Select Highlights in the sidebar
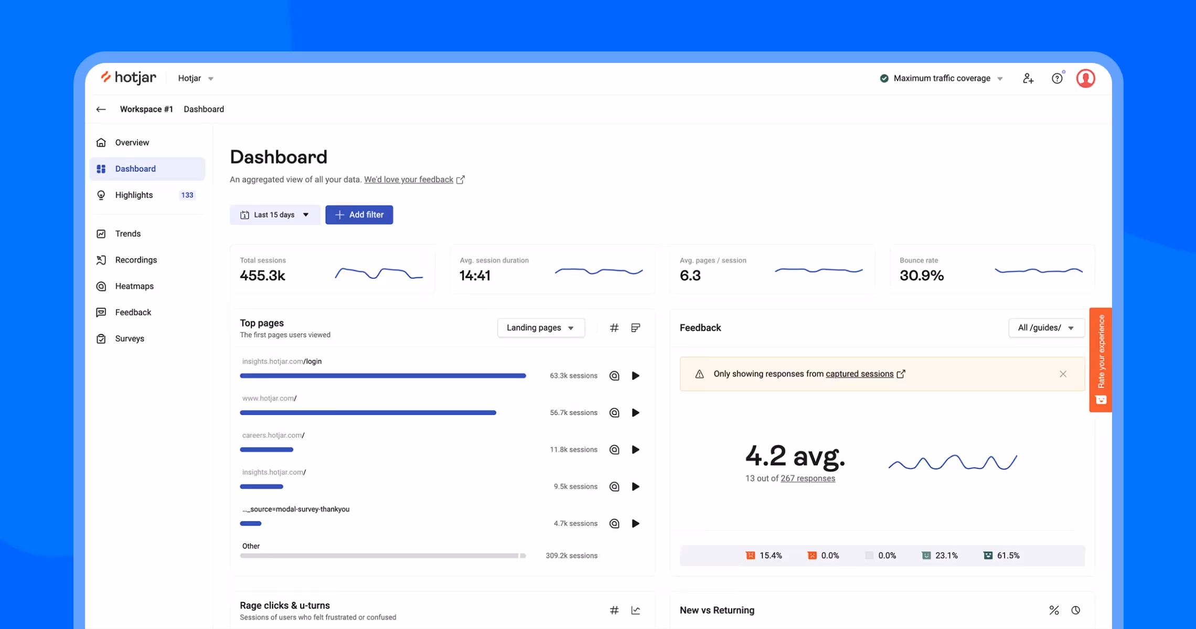The height and width of the screenshot is (629, 1196). click(x=134, y=194)
